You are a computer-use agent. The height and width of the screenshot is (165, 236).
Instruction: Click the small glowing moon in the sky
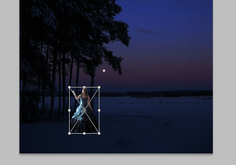(104, 71)
